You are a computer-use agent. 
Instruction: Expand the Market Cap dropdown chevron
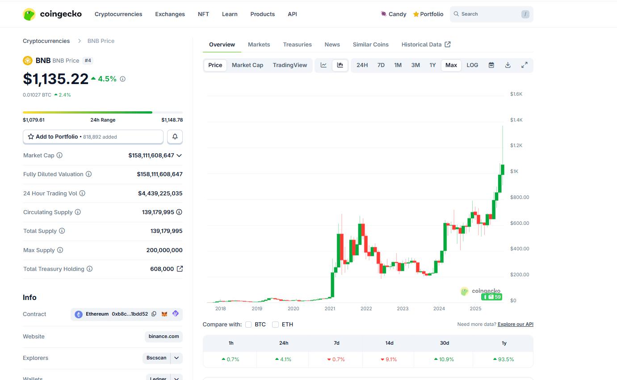tap(179, 156)
